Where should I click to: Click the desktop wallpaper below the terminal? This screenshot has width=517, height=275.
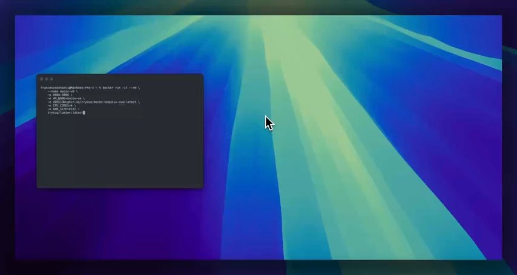click(x=119, y=224)
